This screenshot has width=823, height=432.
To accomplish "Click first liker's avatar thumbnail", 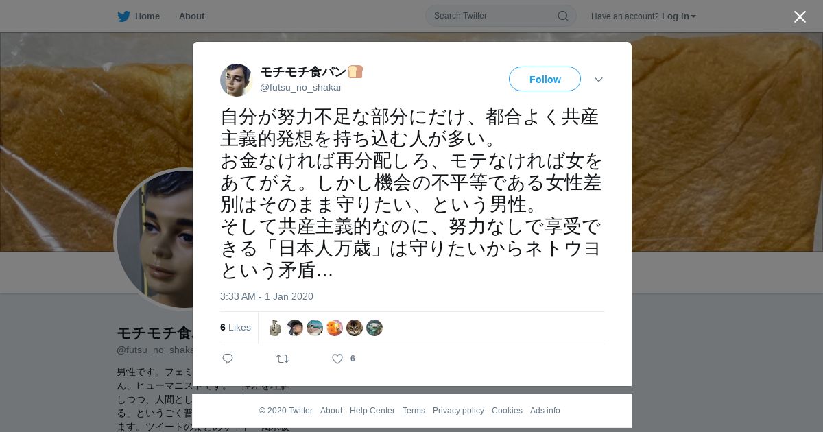I will pyautogui.click(x=275, y=328).
